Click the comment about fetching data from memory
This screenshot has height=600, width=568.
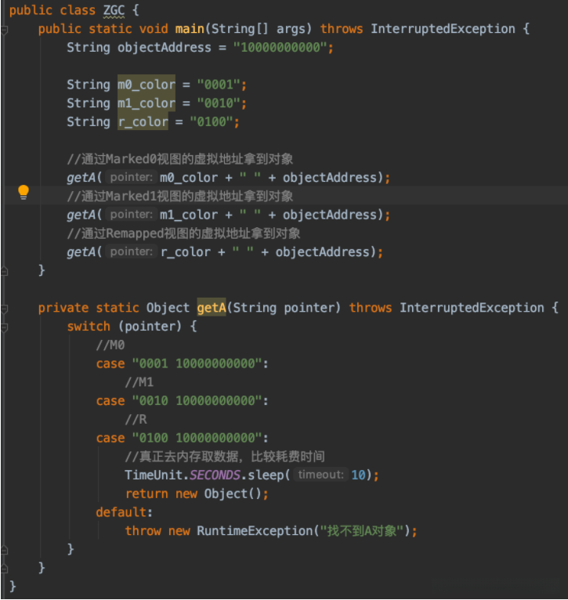[x=225, y=457]
